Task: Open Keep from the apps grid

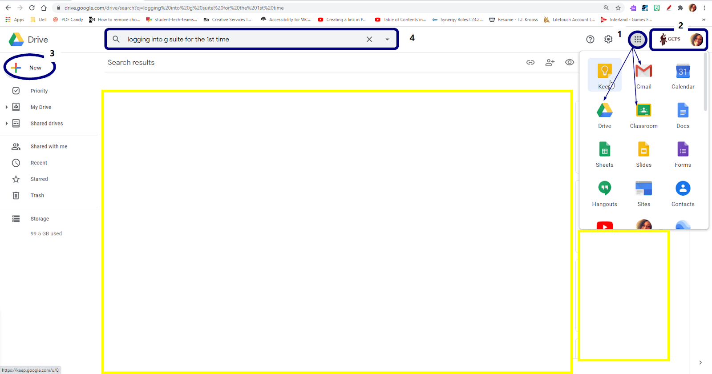Action: [604, 75]
